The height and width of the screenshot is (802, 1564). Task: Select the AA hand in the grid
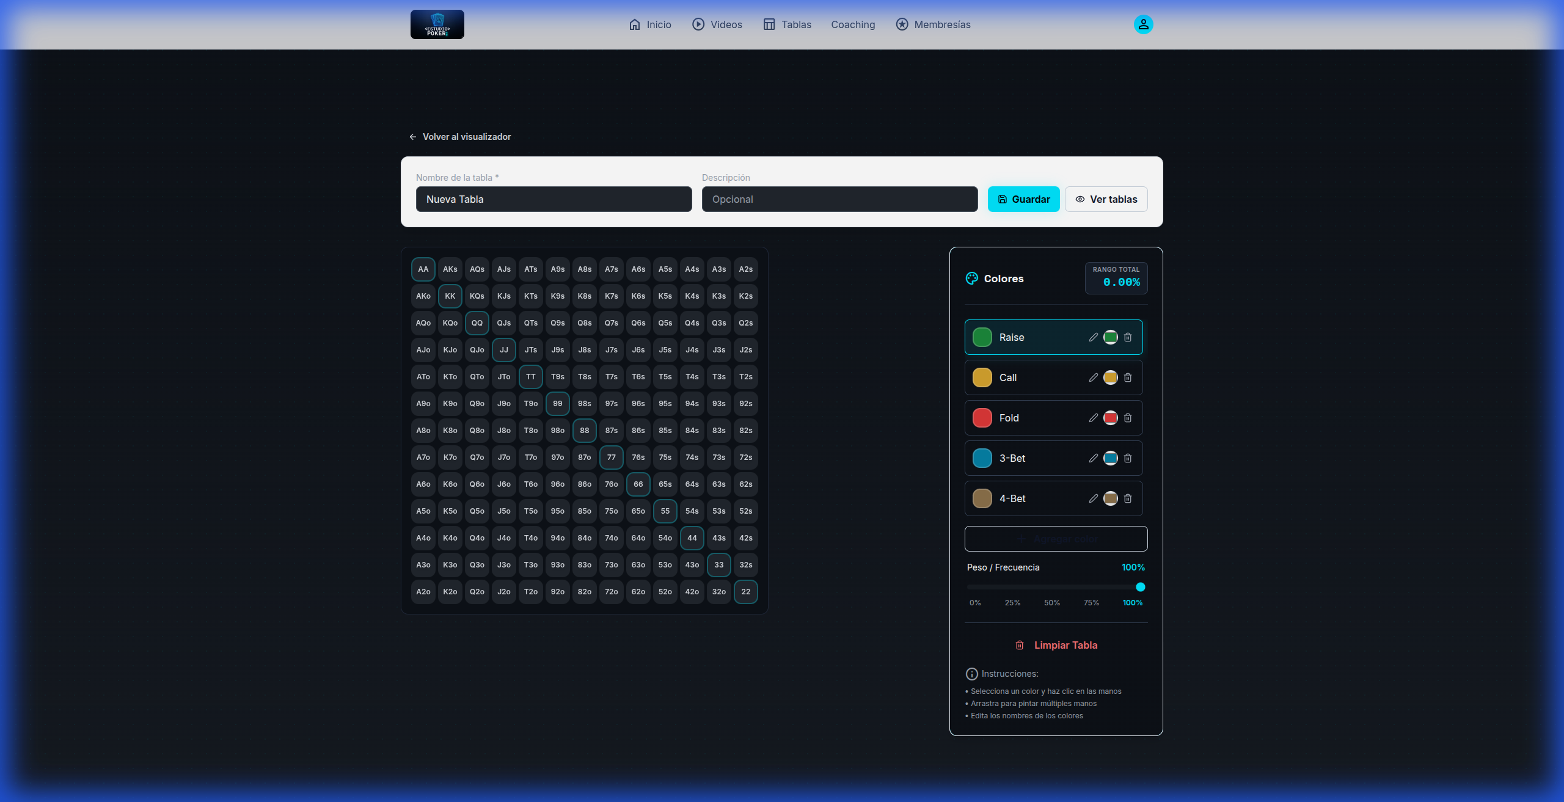point(423,269)
